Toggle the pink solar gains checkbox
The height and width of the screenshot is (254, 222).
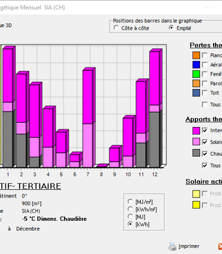click(205, 142)
